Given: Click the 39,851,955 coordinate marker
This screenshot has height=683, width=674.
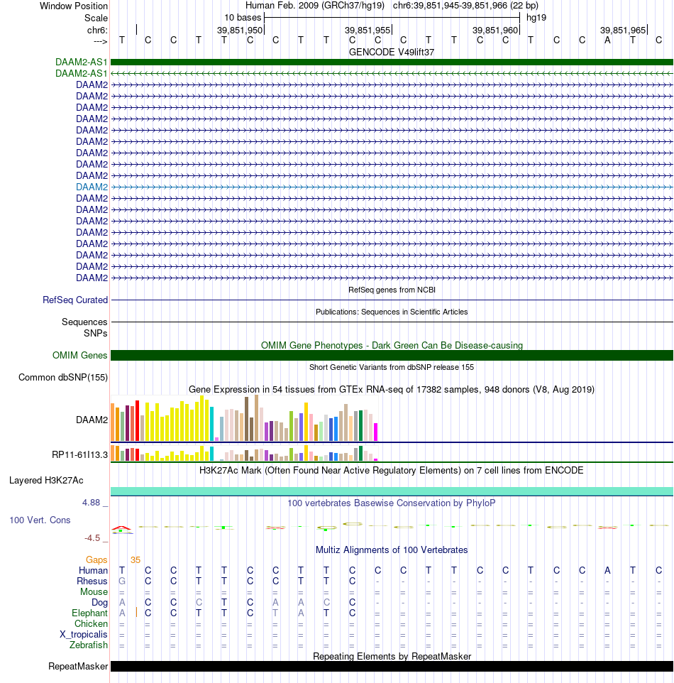Looking at the screenshot, I should coord(368,30).
